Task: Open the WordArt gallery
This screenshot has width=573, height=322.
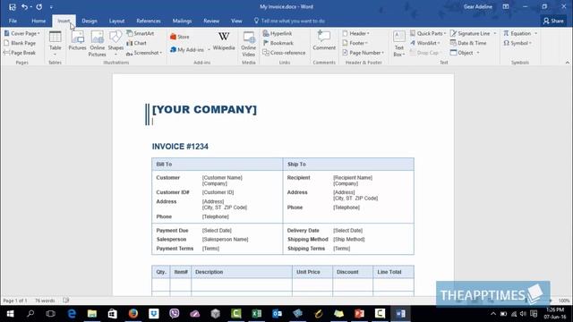Action: [425, 43]
